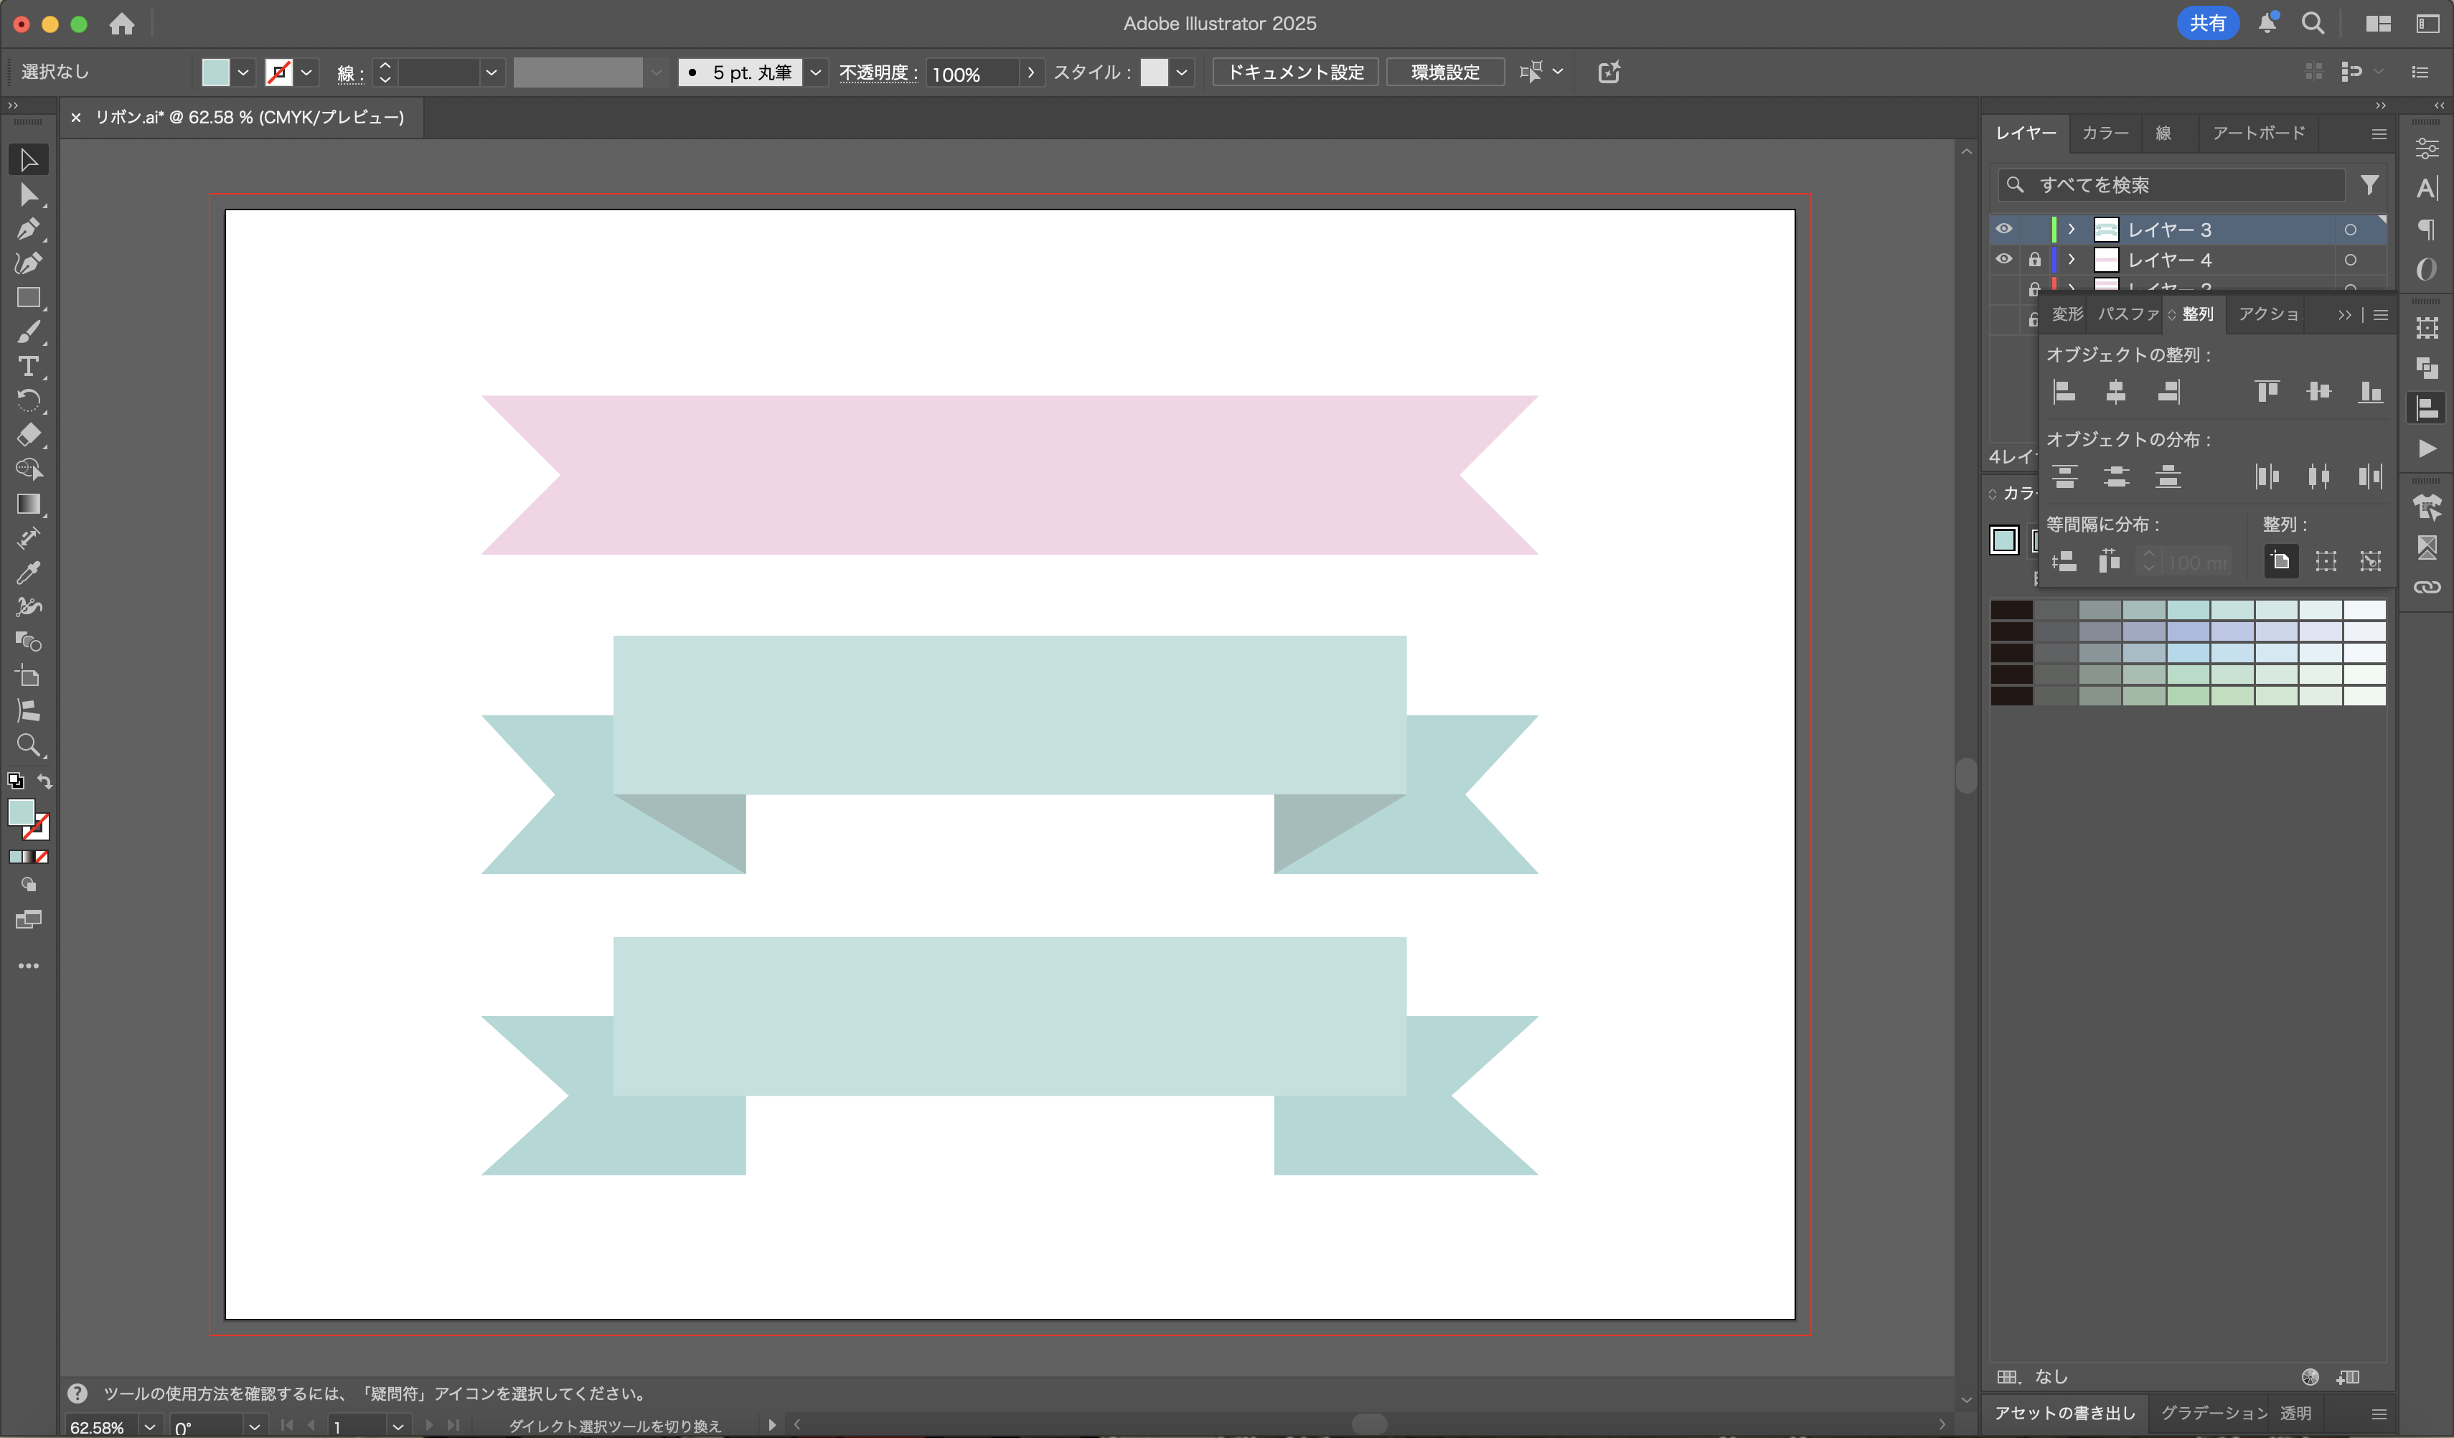Expand レイヤー 3 contents
The image size is (2454, 1438).
point(2072,229)
